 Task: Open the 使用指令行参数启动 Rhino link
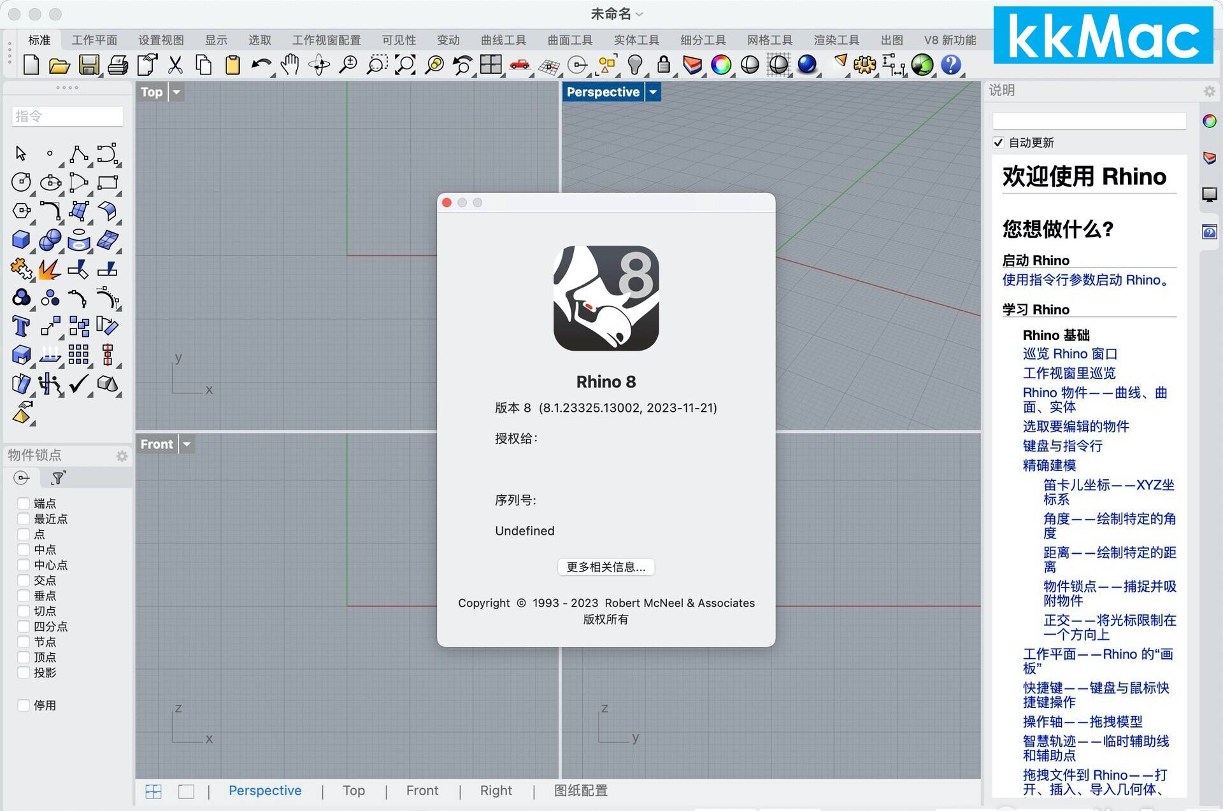click(x=1086, y=280)
